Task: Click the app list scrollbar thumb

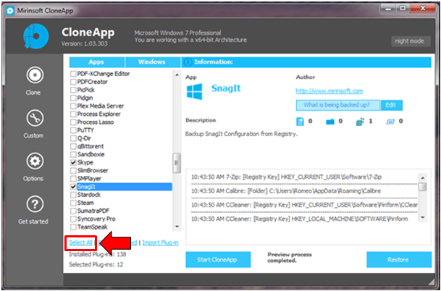Action: coord(177,163)
